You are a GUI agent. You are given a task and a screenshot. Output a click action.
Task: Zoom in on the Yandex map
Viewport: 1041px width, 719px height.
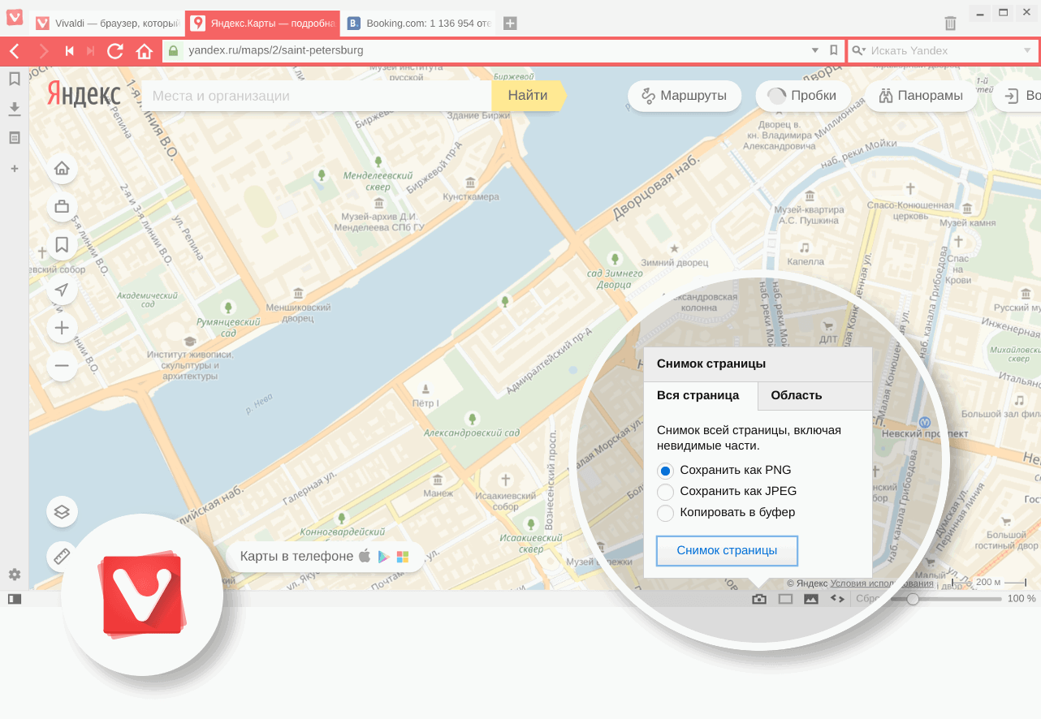coord(62,329)
